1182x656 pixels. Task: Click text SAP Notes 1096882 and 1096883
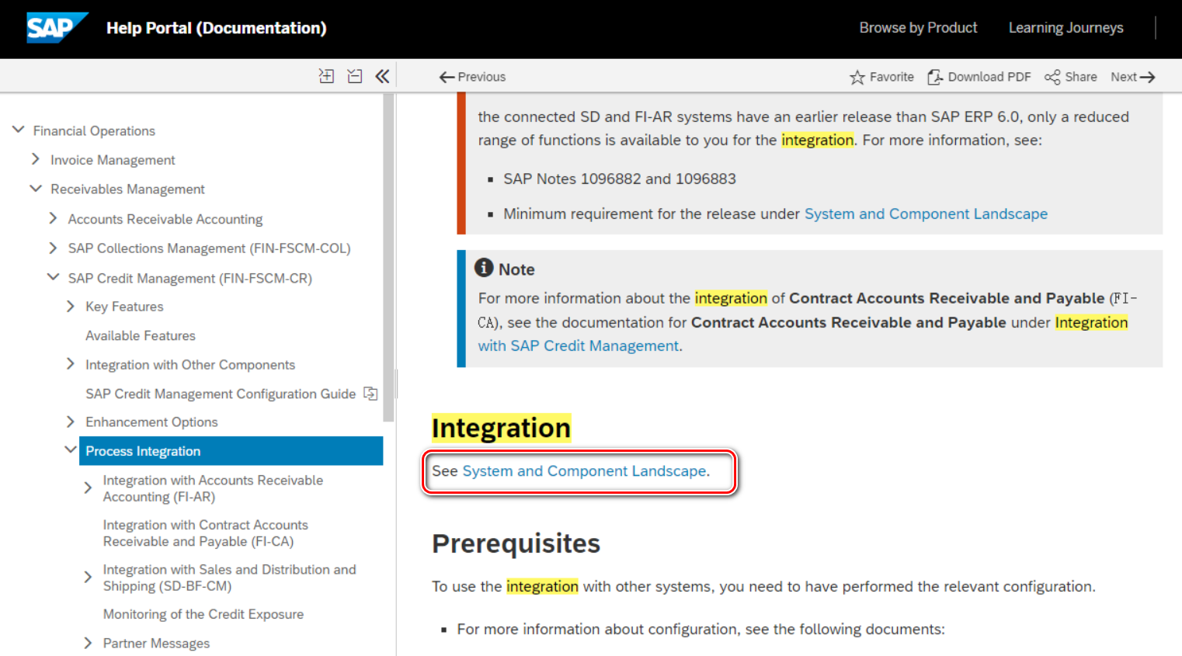[620, 179]
